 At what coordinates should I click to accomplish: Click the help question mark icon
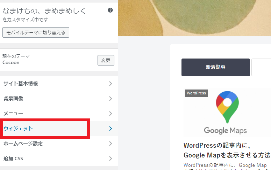[x=110, y=10]
